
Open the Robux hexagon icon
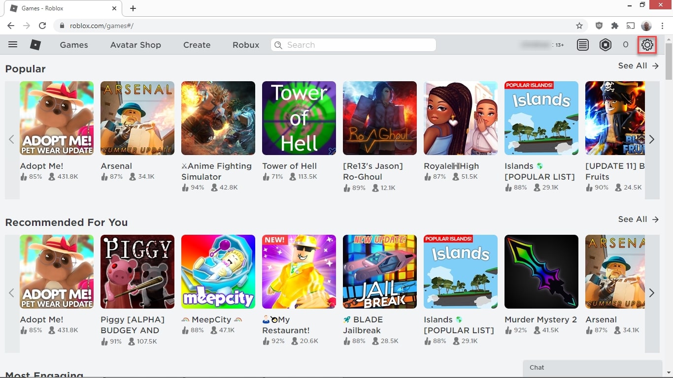pyautogui.click(x=606, y=45)
